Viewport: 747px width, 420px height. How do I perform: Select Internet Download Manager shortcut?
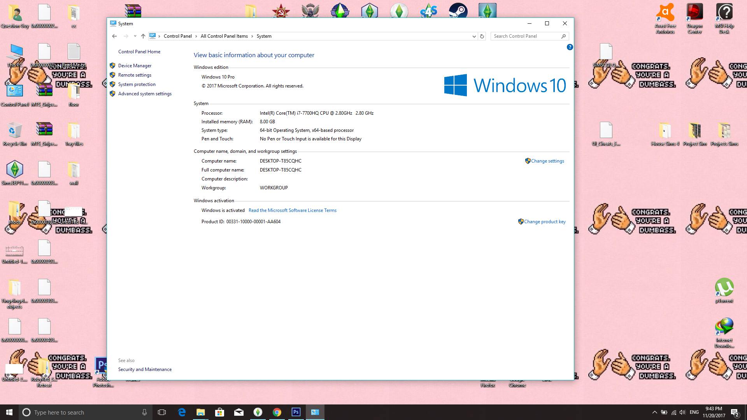tap(724, 333)
